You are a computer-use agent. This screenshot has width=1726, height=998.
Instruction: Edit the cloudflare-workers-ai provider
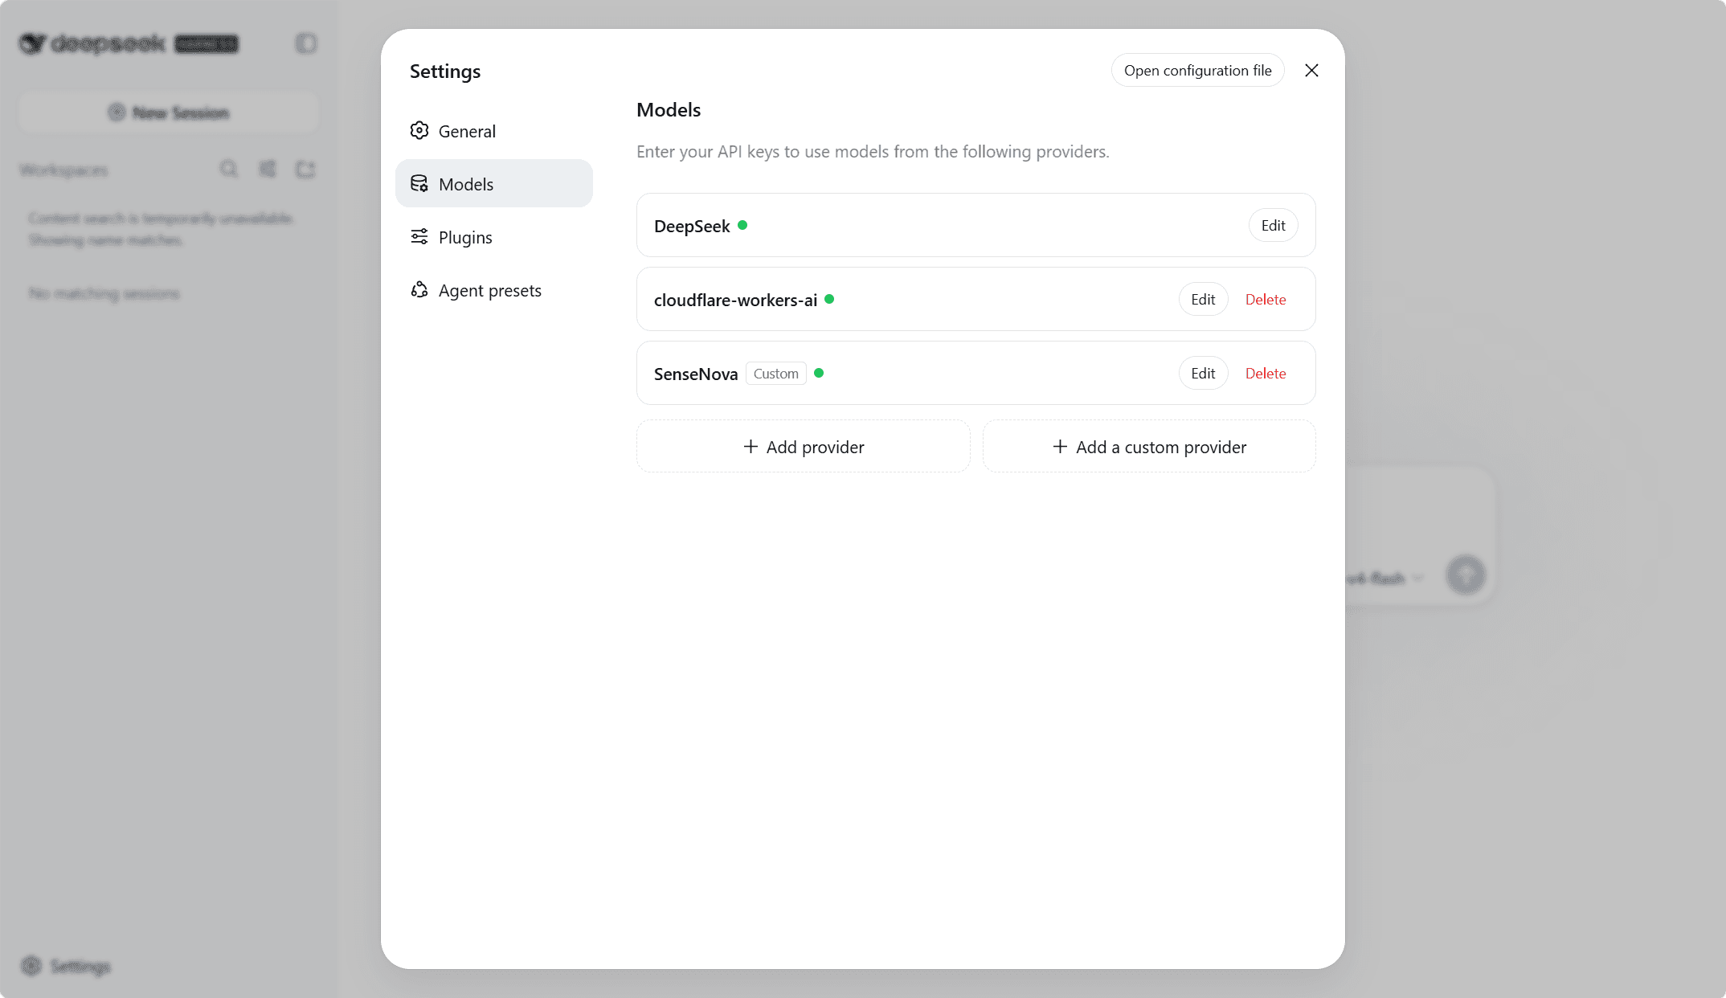point(1203,300)
